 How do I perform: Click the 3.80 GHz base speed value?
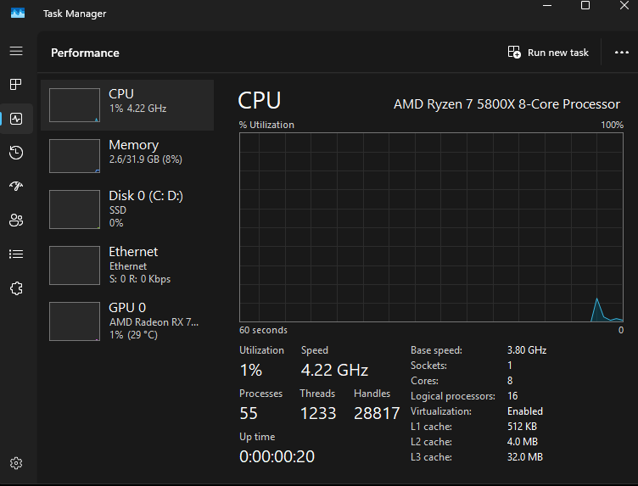pyautogui.click(x=527, y=350)
